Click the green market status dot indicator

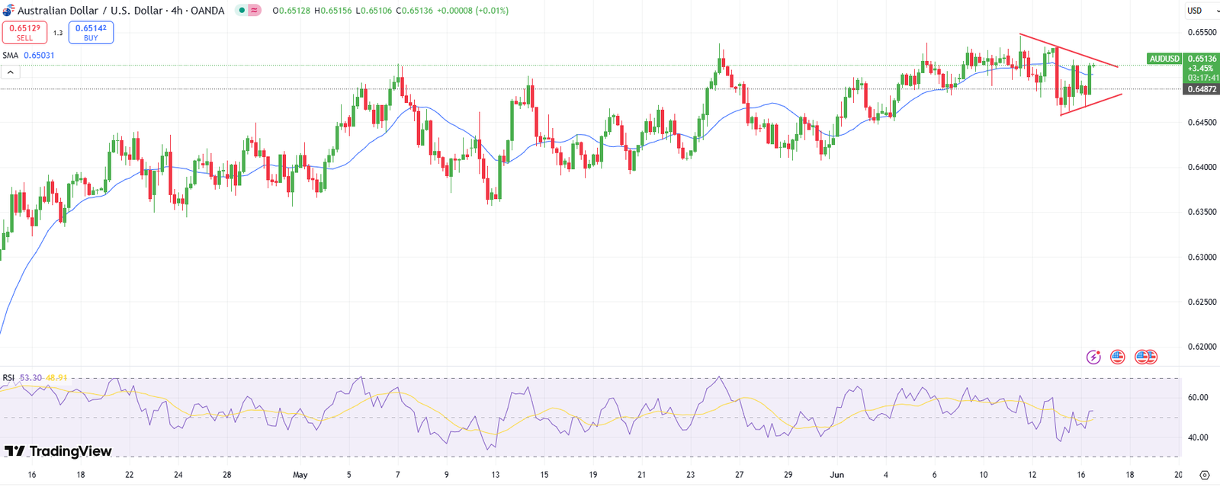pos(242,11)
